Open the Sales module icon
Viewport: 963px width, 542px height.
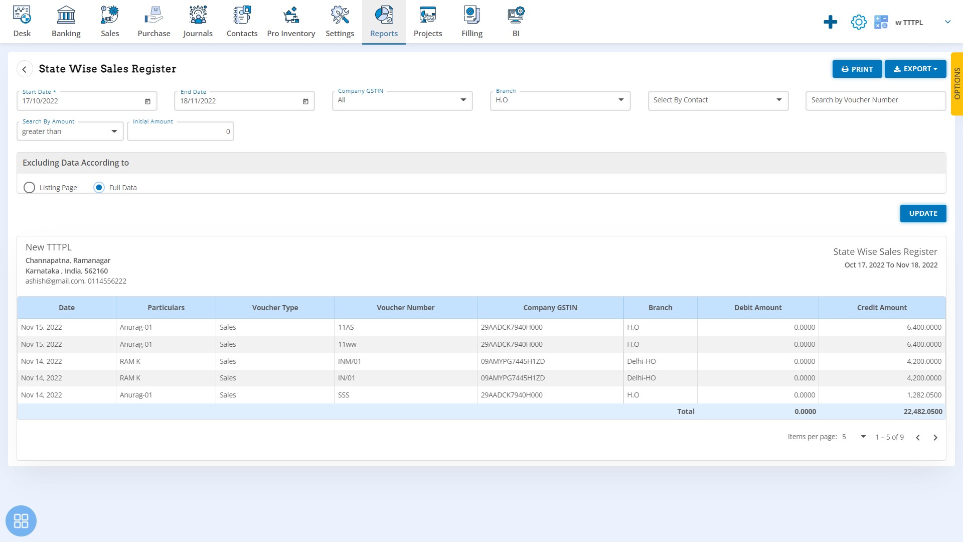click(109, 22)
